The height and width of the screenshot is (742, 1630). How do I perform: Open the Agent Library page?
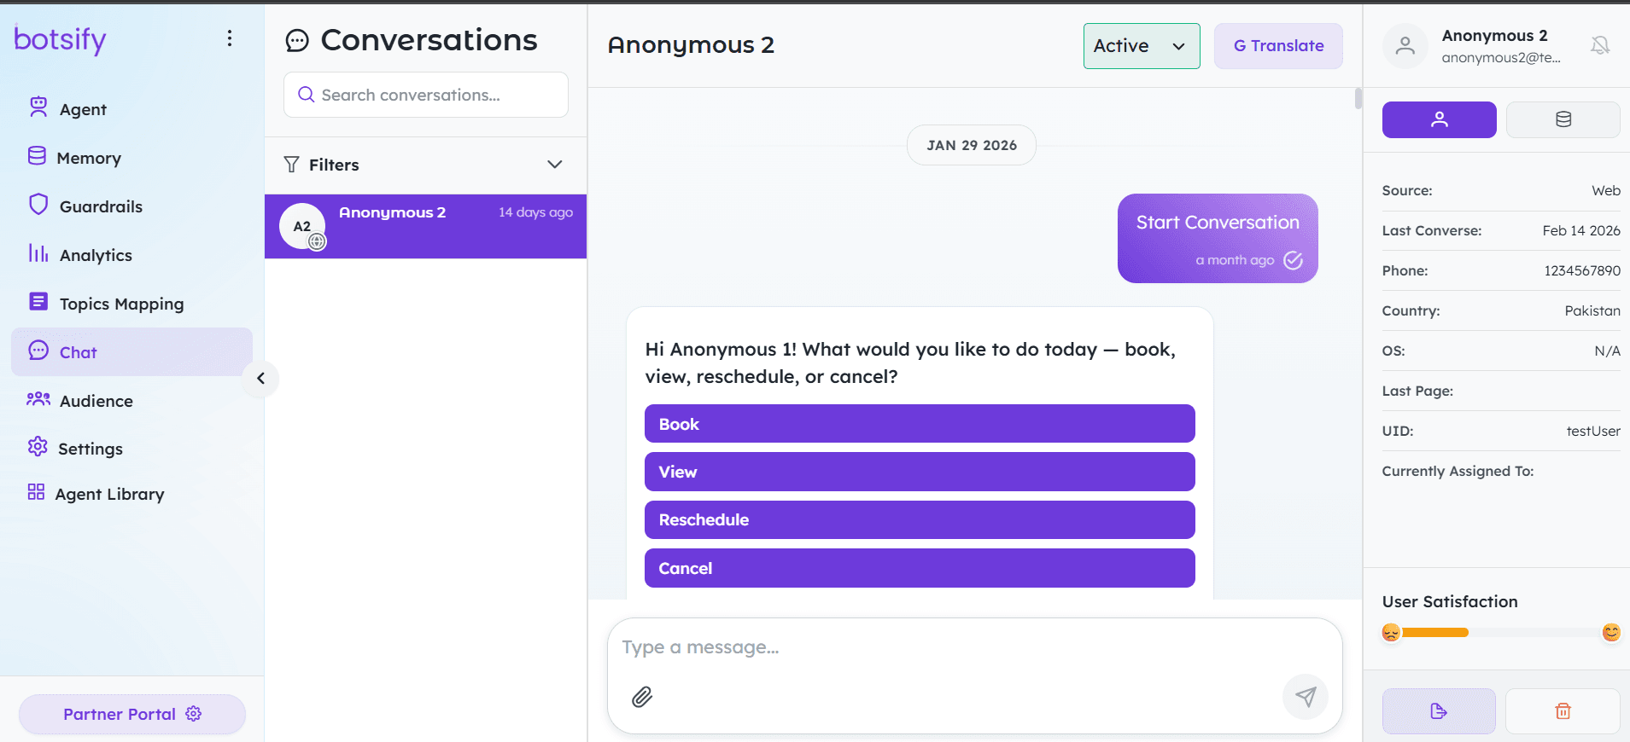pos(109,494)
